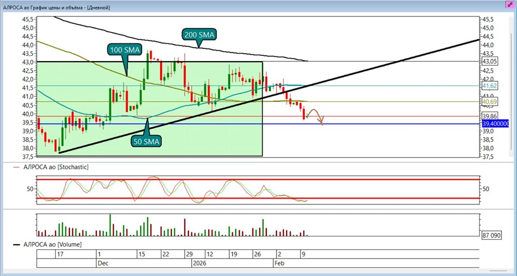
Task: Click the upper red stochastic overbought line
Action: (257, 179)
